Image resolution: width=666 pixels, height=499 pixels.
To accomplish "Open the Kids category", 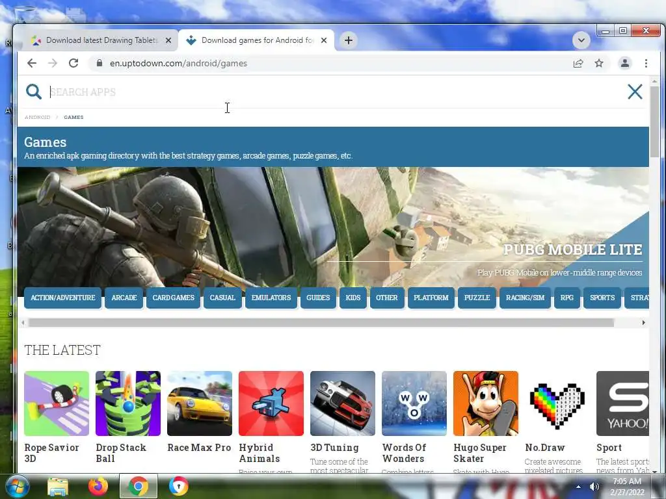I will [x=353, y=298].
